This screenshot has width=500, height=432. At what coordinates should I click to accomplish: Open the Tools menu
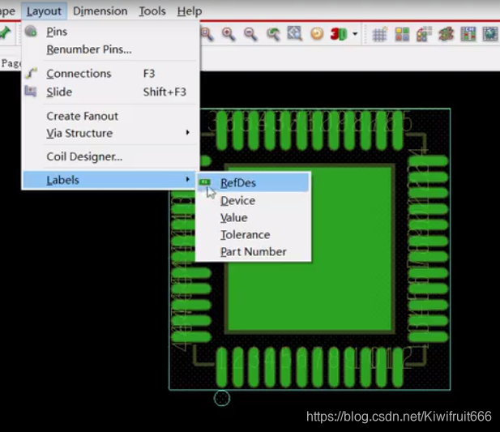tap(152, 11)
